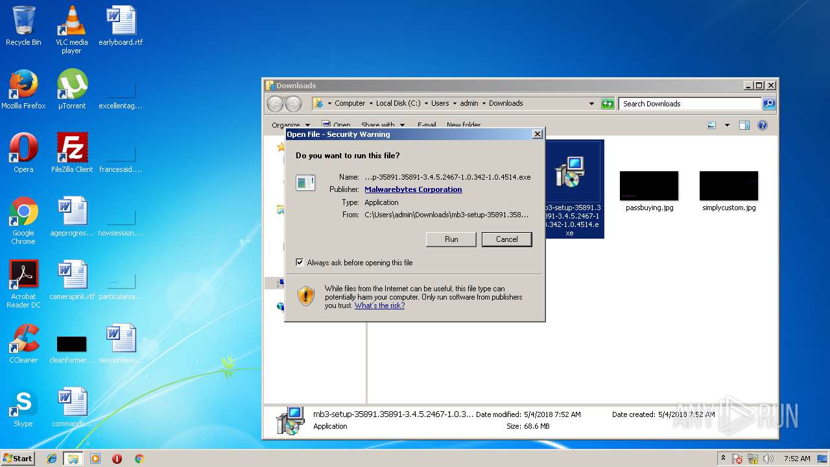Viewport: 830px width, 467px height.
Task: Open Mozilla Firefox desktop shortcut
Action: [x=23, y=90]
